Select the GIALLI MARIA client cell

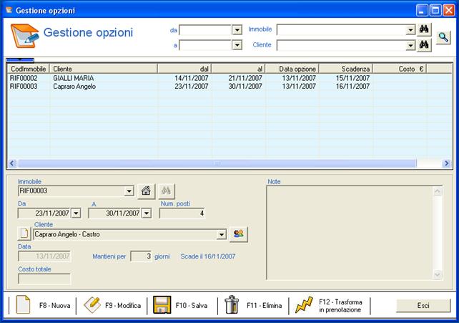(74, 78)
